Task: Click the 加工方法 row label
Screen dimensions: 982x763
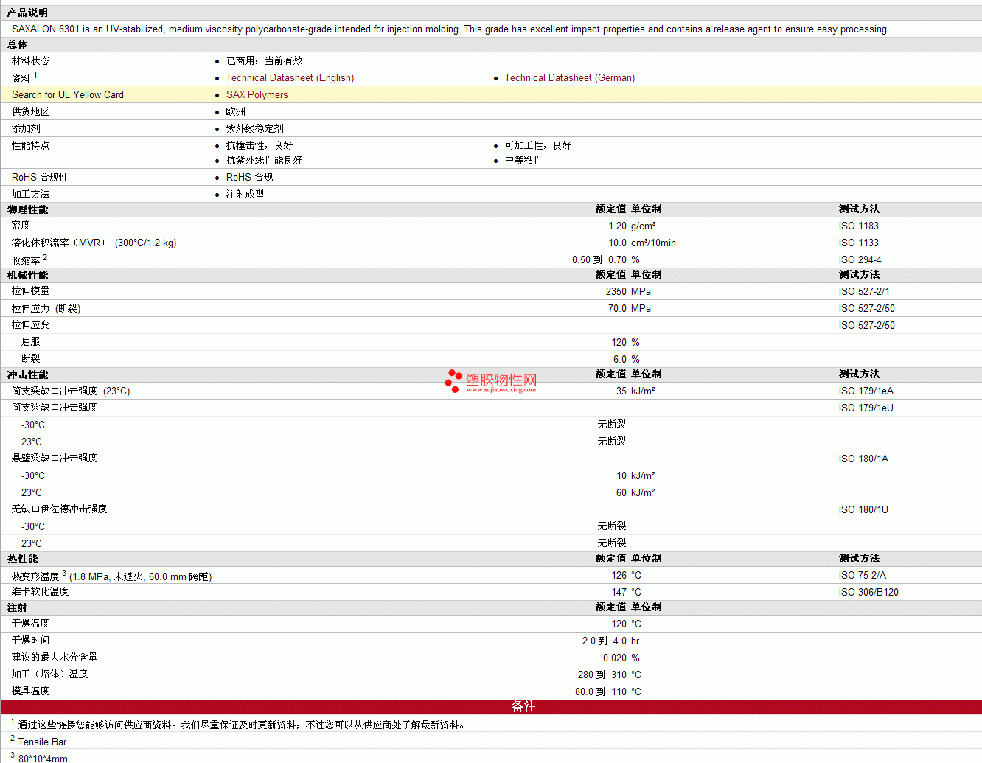Action: (x=31, y=195)
